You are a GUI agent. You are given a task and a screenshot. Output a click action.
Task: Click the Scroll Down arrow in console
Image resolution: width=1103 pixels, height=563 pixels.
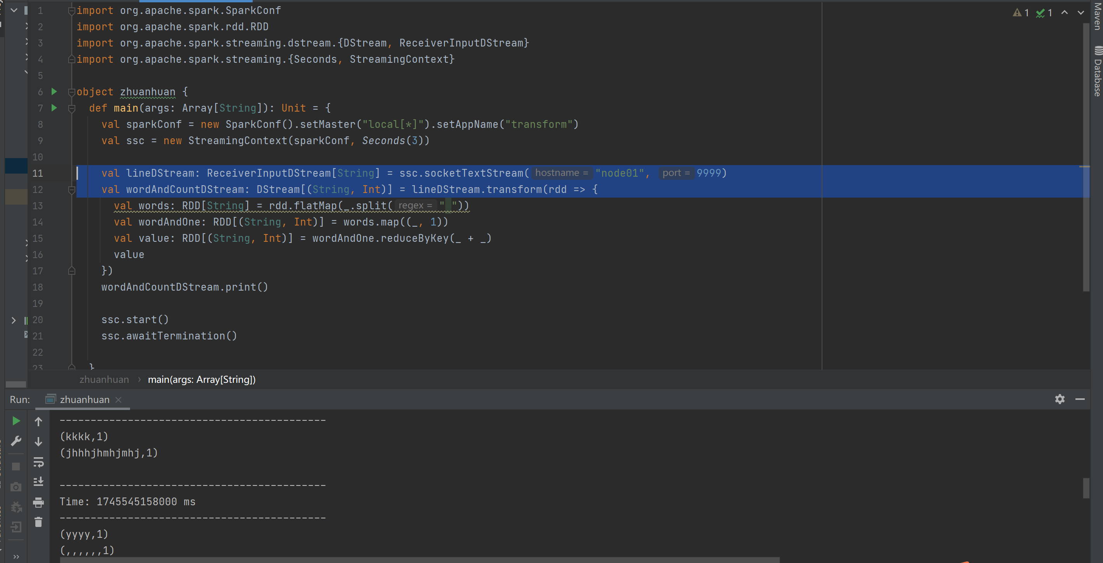[38, 442]
